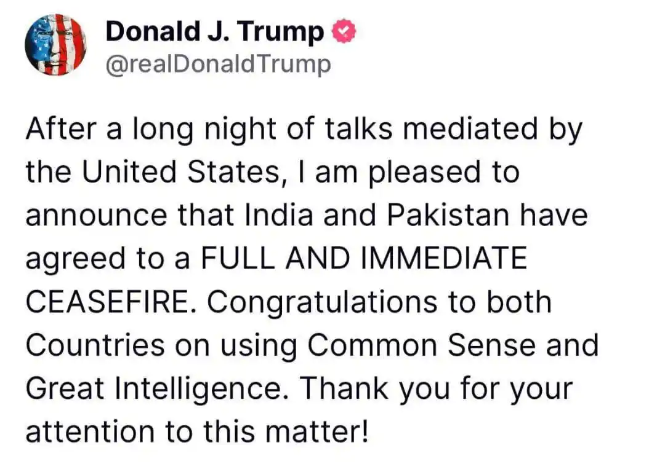Click the word Congratulations in the post
The image size is (649, 464).
pyautogui.click(x=322, y=302)
